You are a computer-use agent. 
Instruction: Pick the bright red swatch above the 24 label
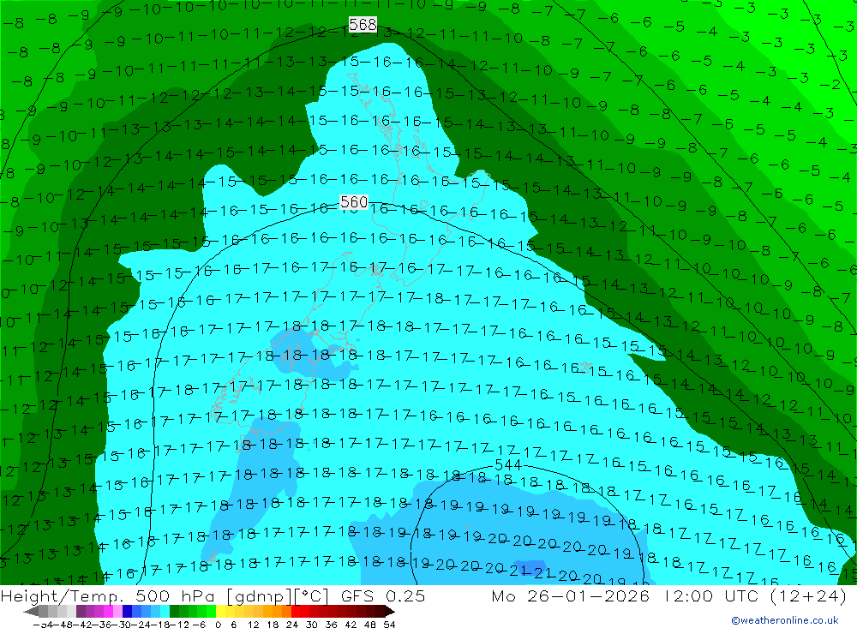[x=296, y=612]
